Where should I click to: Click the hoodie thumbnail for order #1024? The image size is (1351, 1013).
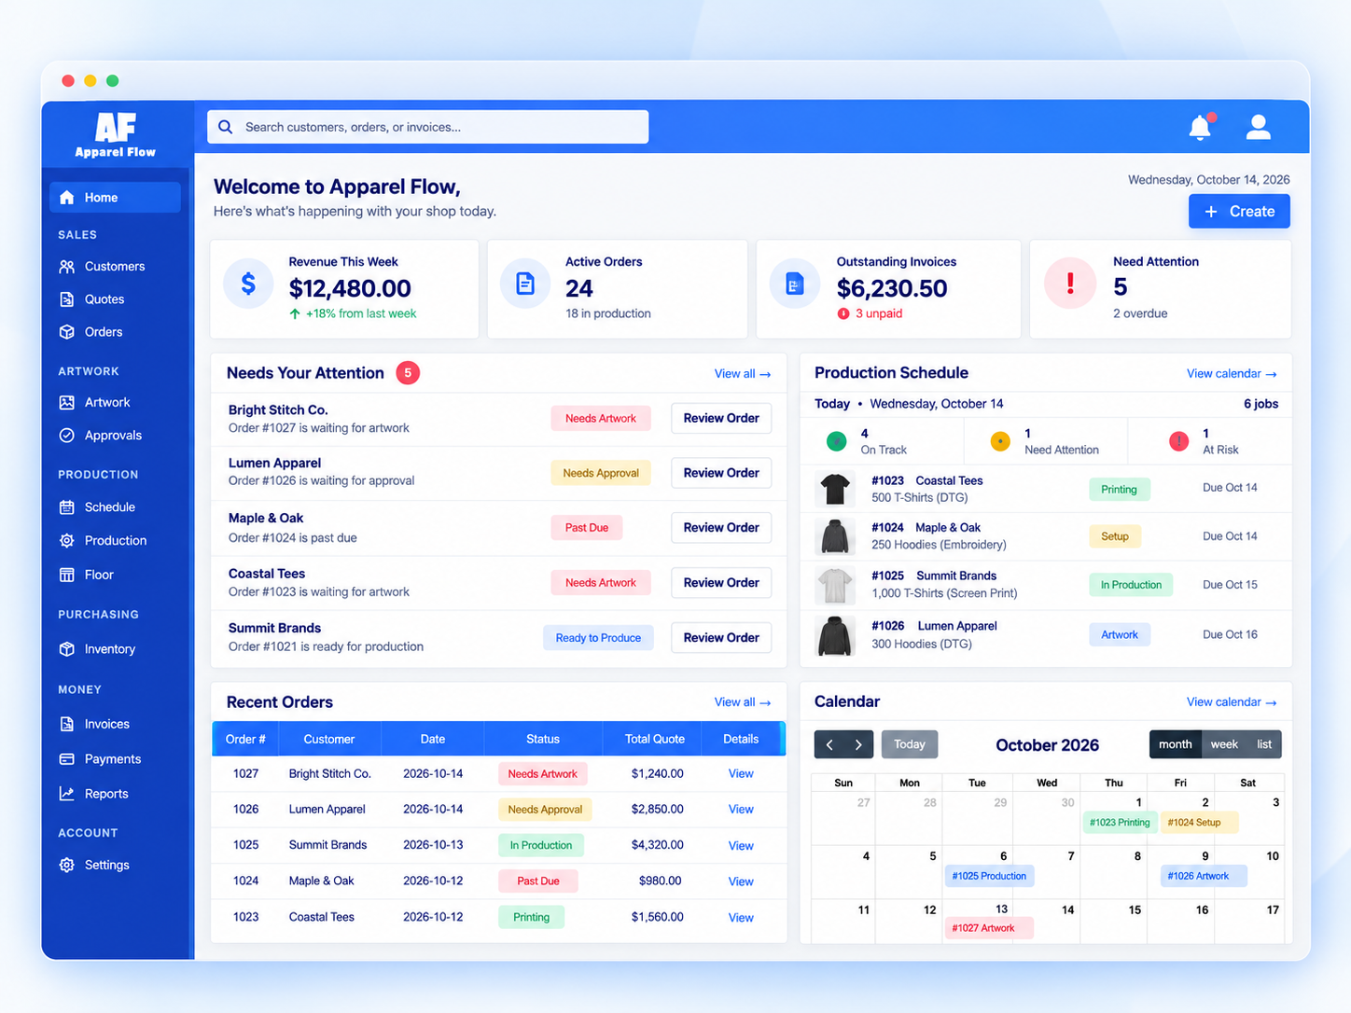835,536
